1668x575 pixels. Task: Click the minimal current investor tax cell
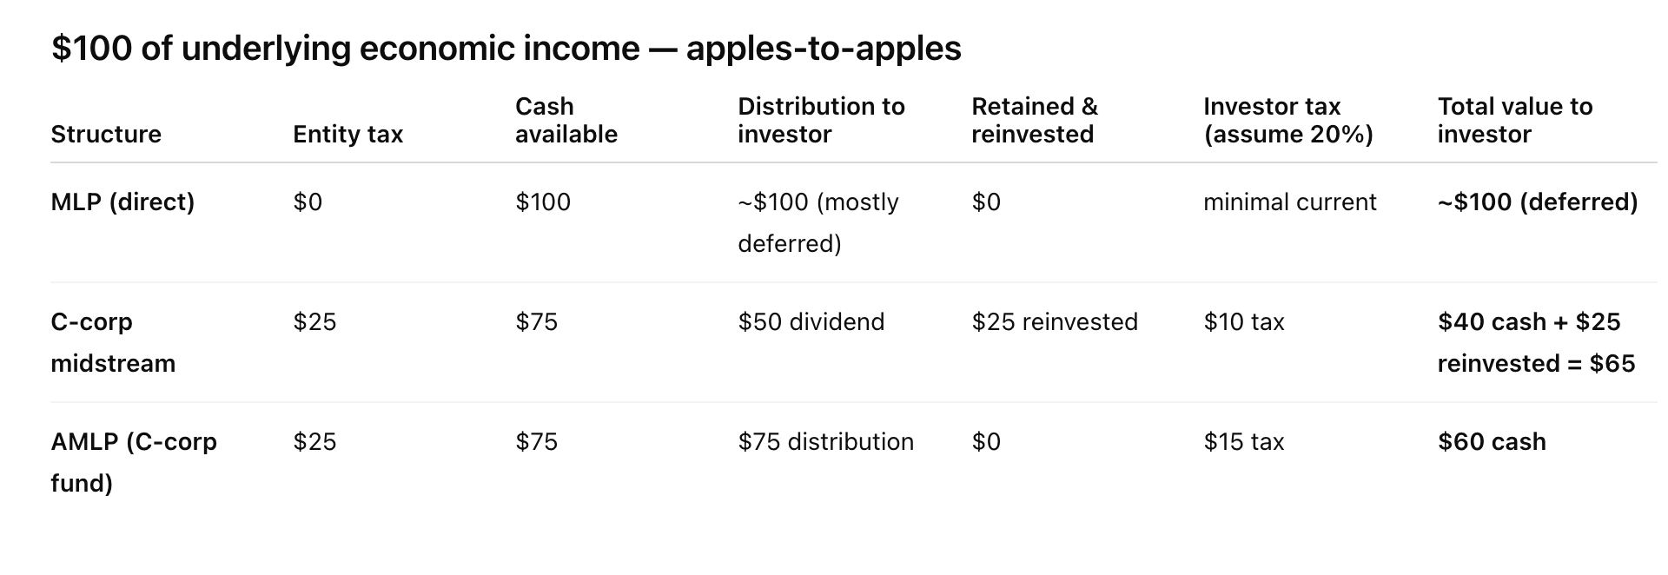1289,202
